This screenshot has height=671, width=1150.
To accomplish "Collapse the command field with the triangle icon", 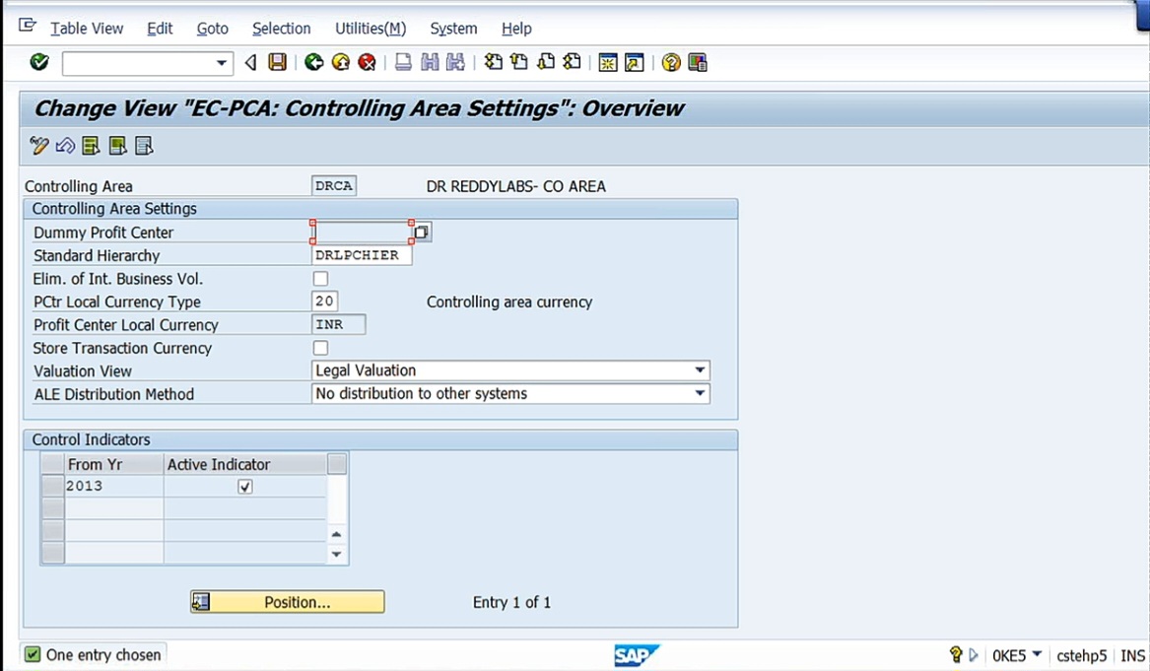I will pos(251,63).
